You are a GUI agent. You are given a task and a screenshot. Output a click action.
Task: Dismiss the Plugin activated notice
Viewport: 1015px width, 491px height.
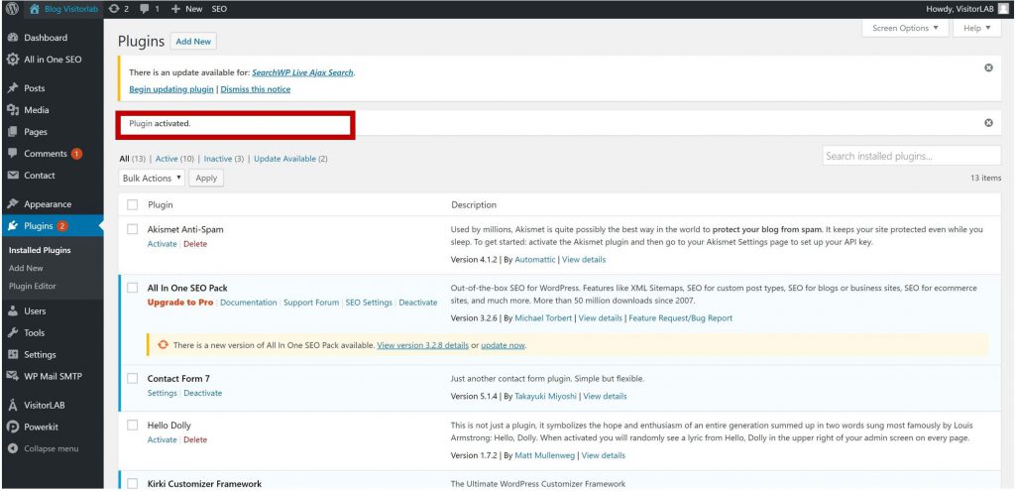point(988,122)
